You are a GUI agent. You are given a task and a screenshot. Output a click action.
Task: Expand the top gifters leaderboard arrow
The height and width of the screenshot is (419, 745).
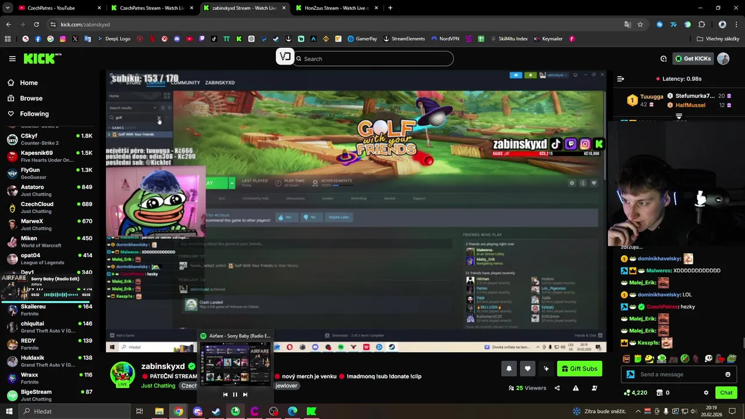point(679,116)
